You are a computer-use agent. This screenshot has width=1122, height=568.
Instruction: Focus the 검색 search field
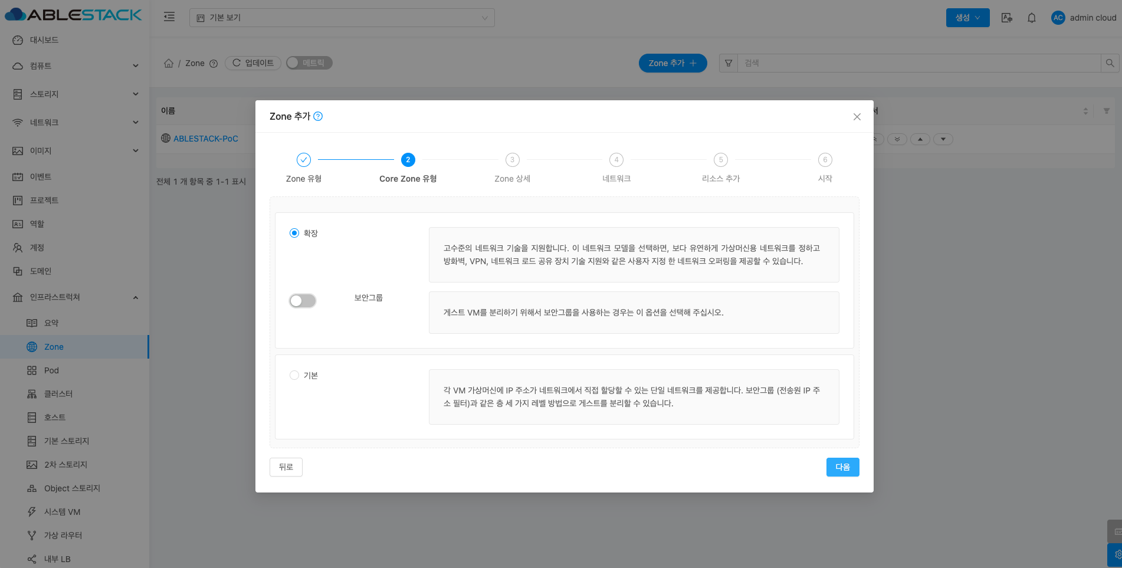click(x=919, y=63)
